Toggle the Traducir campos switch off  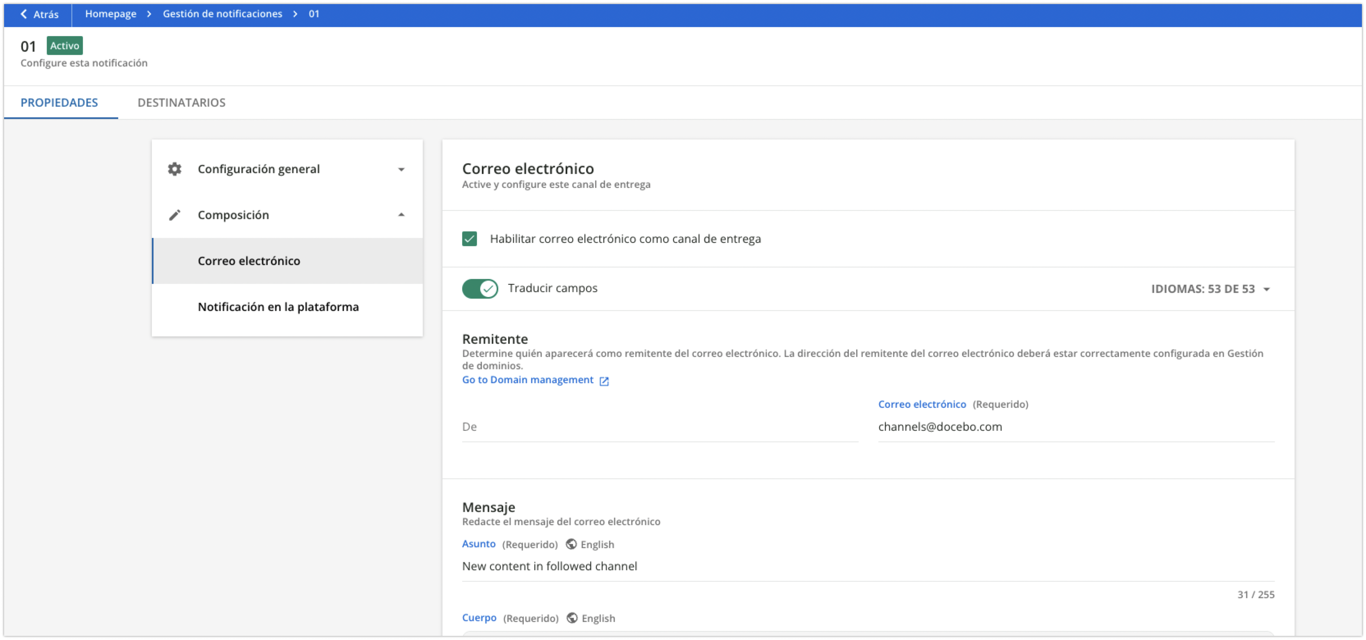(x=480, y=289)
